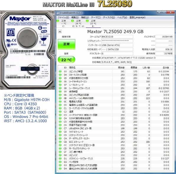Select row C9 ソフトリードエラーレート

pos(114,135)
